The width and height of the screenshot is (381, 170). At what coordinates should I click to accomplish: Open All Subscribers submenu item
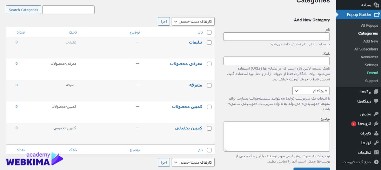[x=366, y=49]
